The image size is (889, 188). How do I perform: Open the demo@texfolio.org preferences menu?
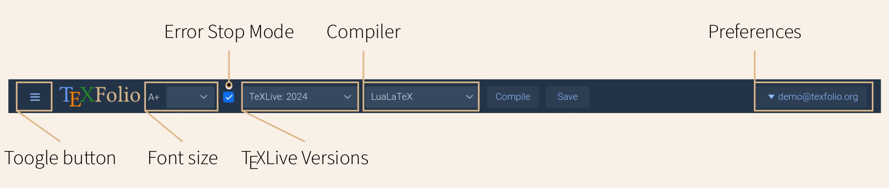coord(813,97)
